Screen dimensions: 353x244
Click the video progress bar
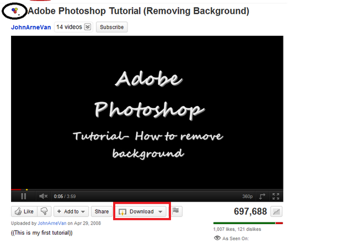[x=147, y=190]
